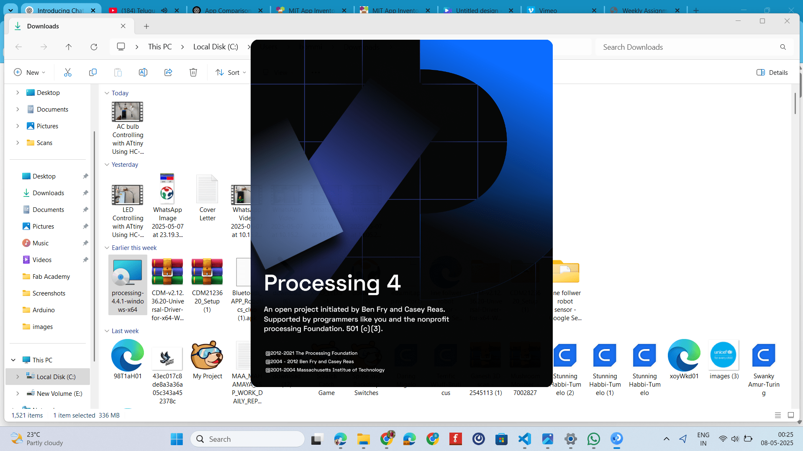The width and height of the screenshot is (803, 451).
Task: Select the xoyWkd01 Edge file
Action: coord(684,359)
